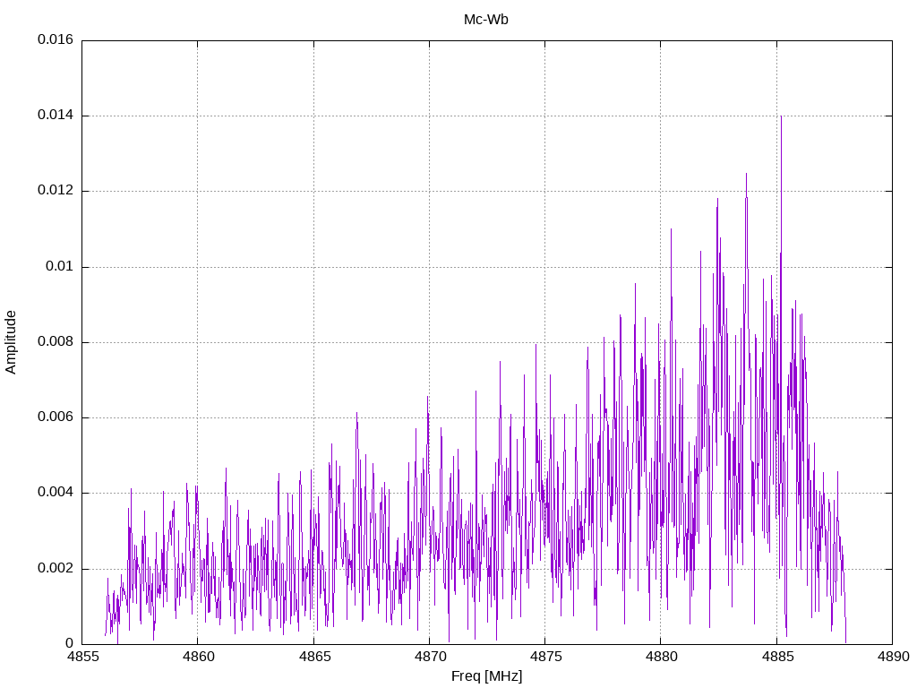Screen dimensions: 917x688
Task: Click the Amplitude y-axis label
Action: [x=11, y=341]
